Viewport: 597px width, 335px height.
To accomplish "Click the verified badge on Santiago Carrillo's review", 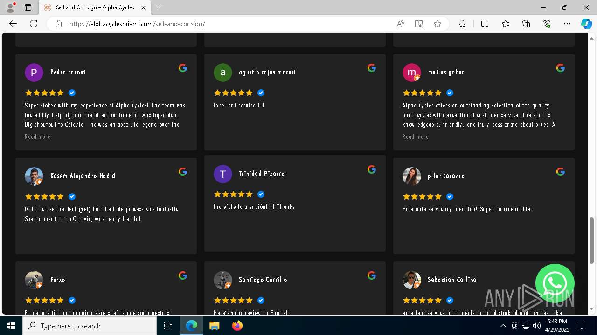I will 261,301.
